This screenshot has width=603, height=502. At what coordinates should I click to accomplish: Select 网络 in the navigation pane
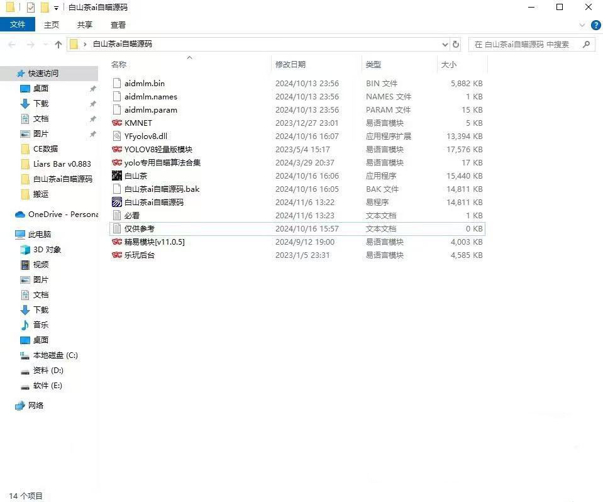click(35, 406)
